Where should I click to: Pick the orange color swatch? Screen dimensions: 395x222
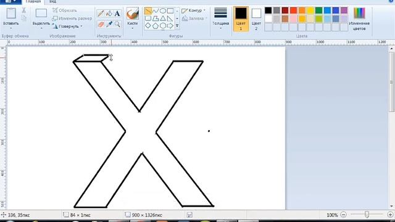click(302, 10)
